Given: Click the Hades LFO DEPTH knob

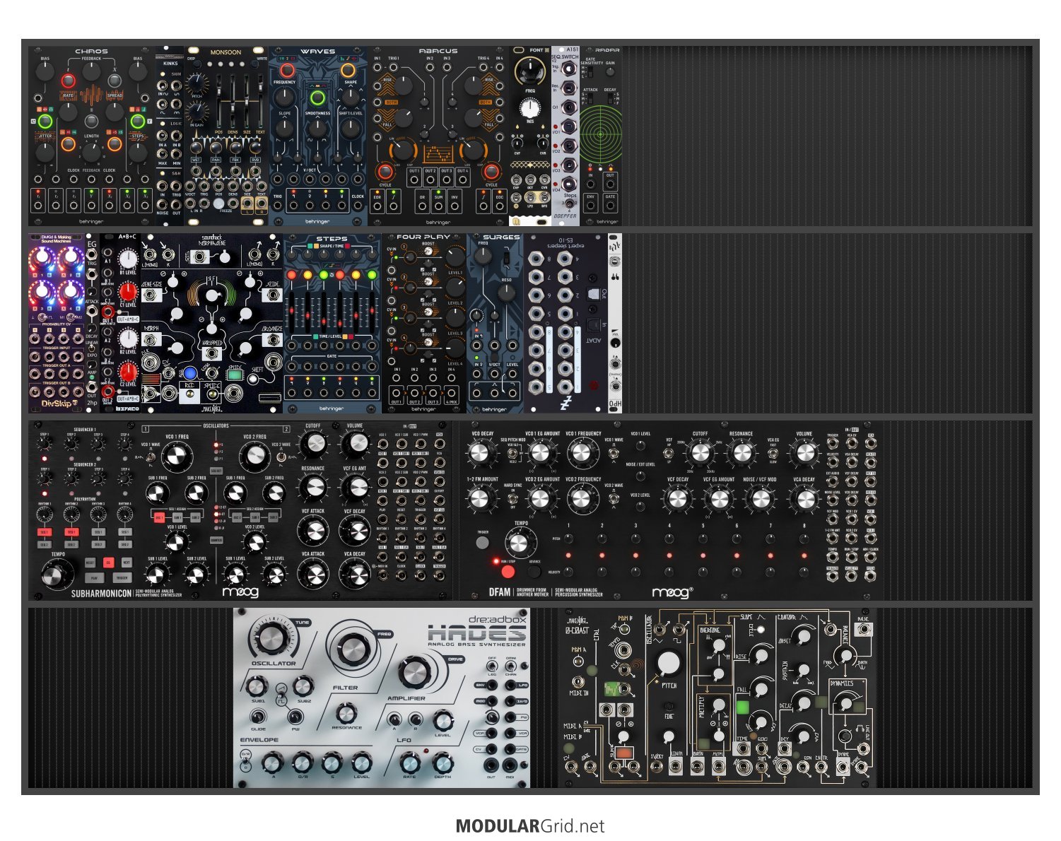Looking at the screenshot, I should pos(442,763).
